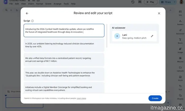The image size is (185, 111).
Task: Open the Insert menu
Action: [31, 4]
